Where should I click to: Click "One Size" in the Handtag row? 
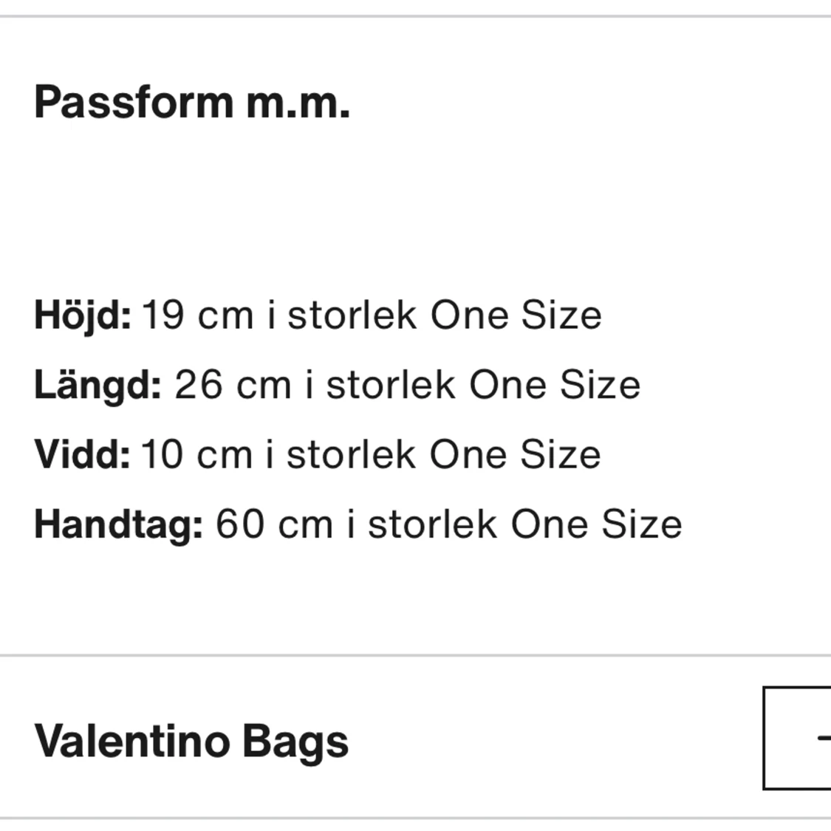(x=596, y=524)
